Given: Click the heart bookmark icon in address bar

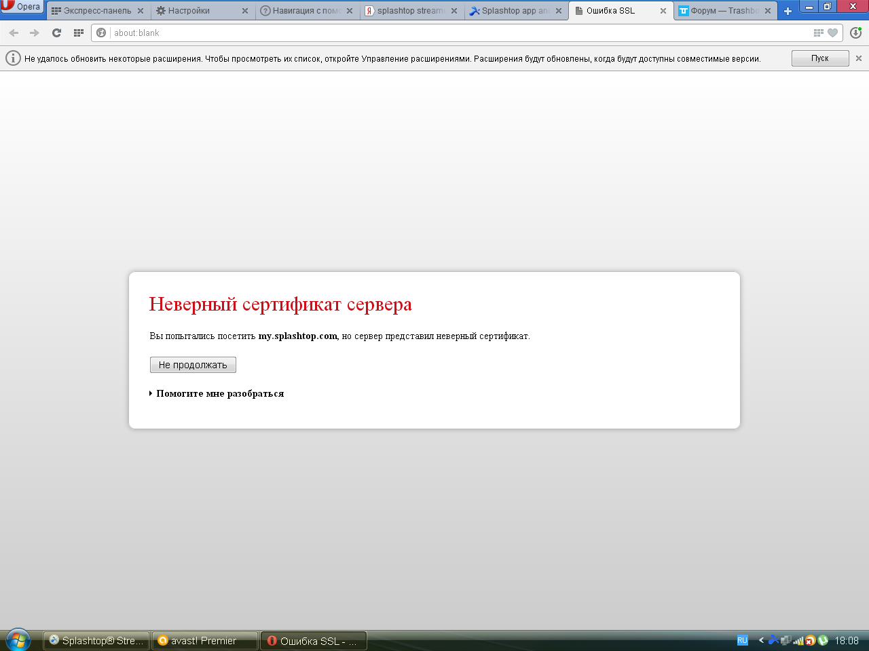Looking at the screenshot, I should [833, 33].
